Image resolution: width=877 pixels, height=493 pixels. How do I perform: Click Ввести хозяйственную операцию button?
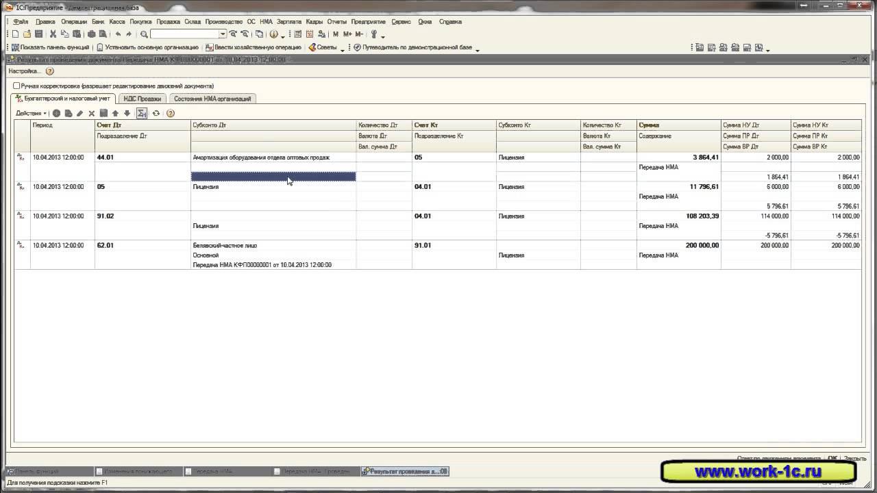254,47
